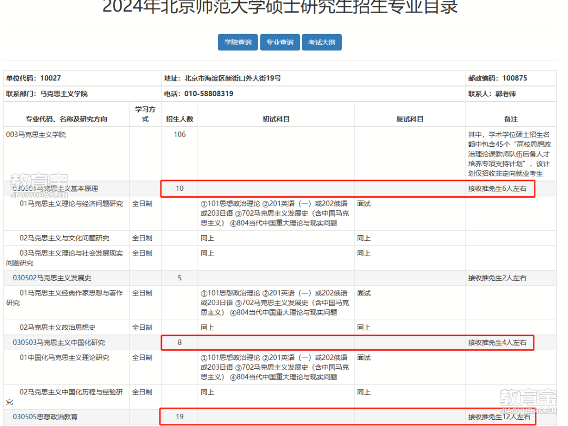
Task: Select exam subjects cell for 01中国化马克思主义理论研究
Action: [275, 367]
